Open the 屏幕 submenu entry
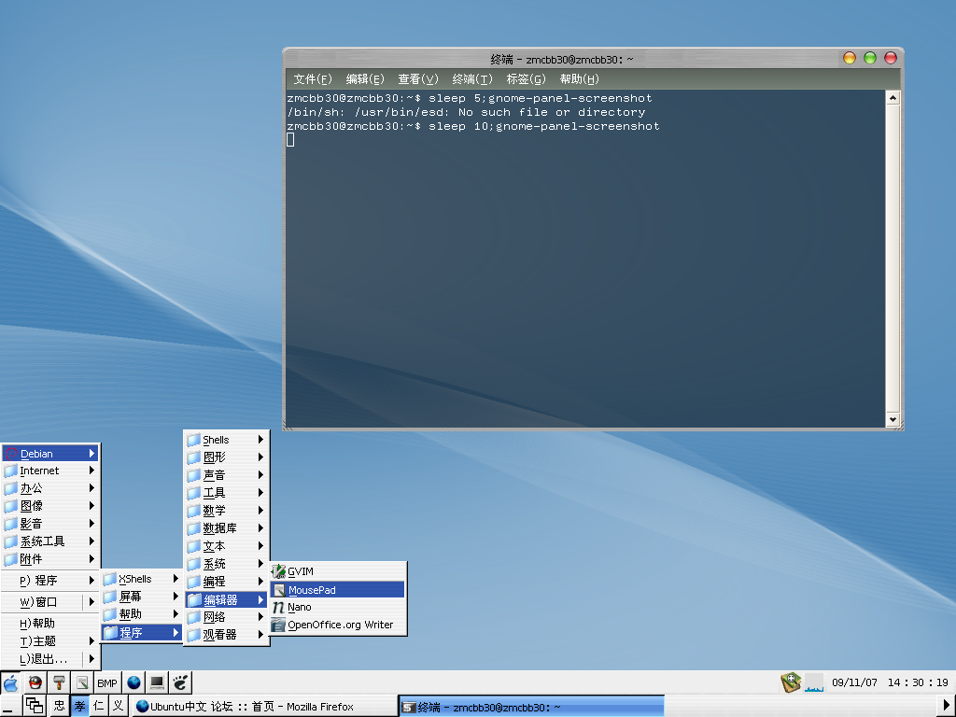Image resolution: width=956 pixels, height=717 pixels. [142, 597]
